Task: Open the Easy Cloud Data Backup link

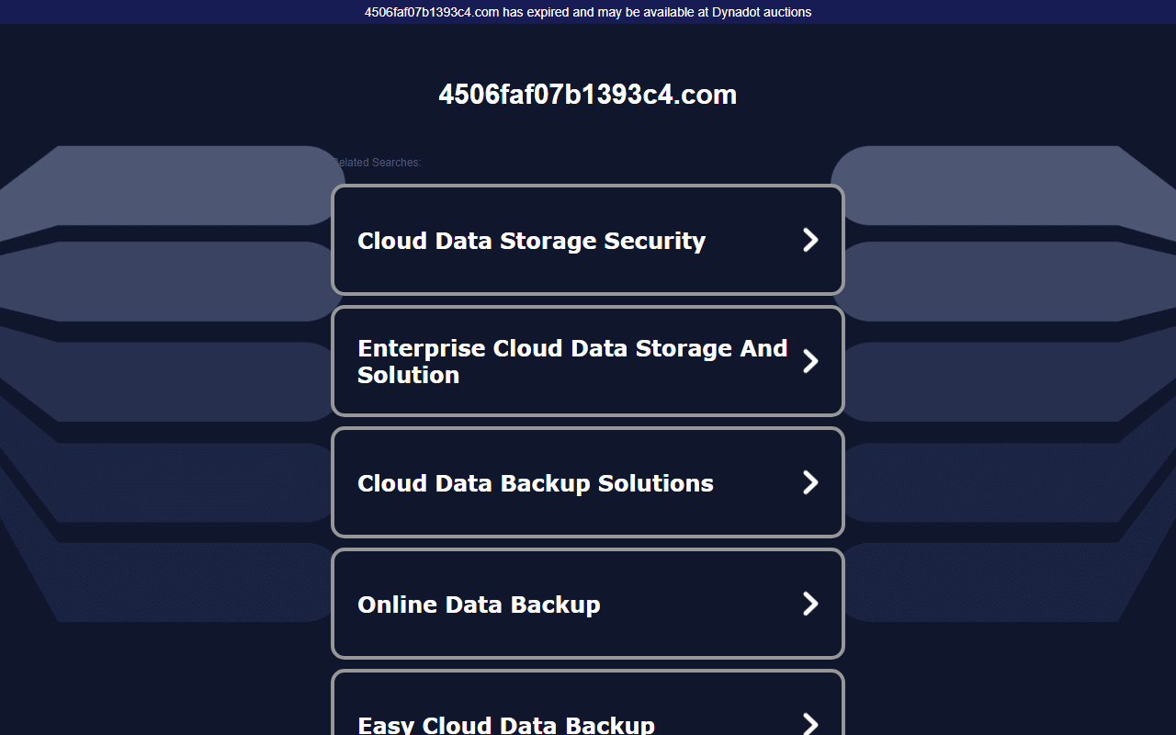Action: (x=588, y=703)
